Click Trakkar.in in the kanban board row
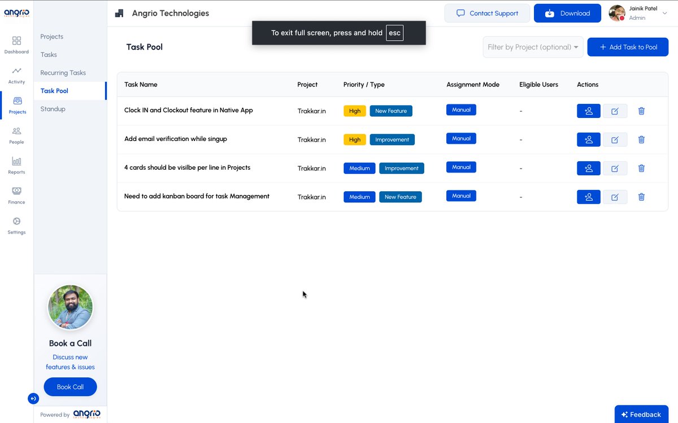 pyautogui.click(x=312, y=197)
